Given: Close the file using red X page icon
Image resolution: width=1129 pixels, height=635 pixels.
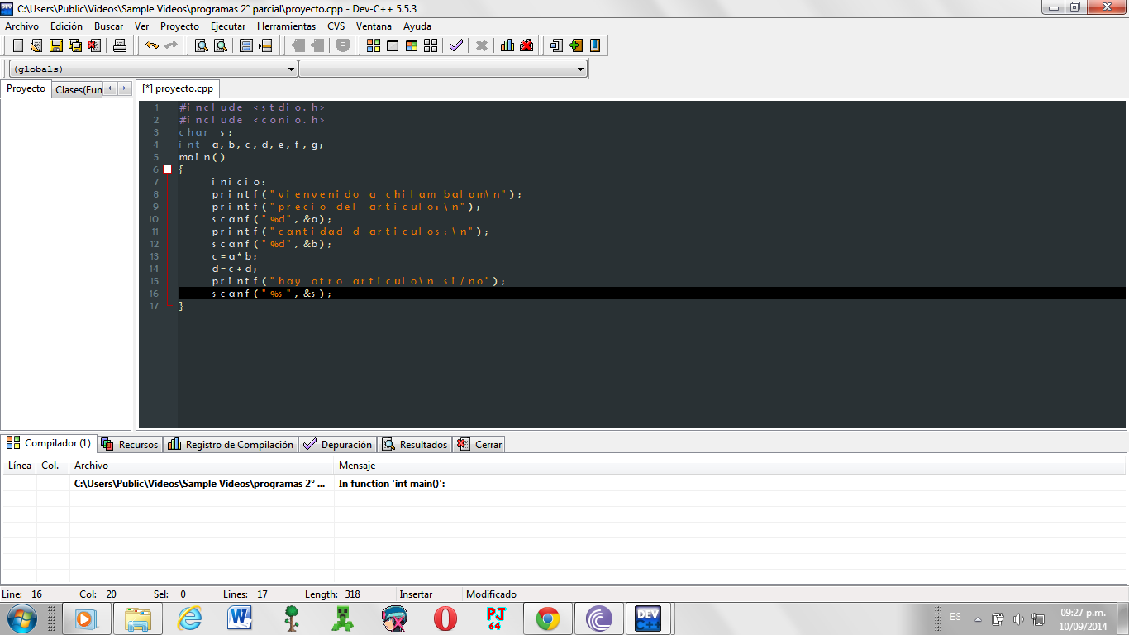Looking at the screenshot, I should (94, 45).
